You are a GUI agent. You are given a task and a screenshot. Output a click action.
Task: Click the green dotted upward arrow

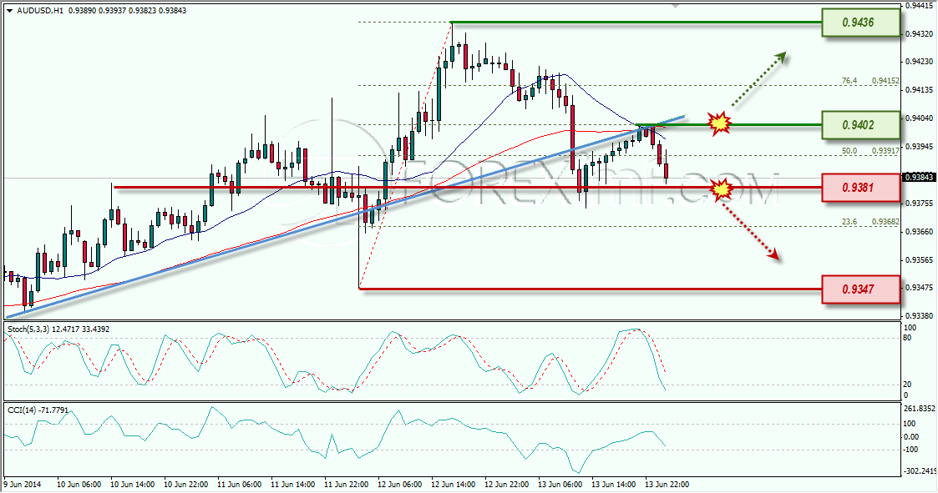(758, 81)
